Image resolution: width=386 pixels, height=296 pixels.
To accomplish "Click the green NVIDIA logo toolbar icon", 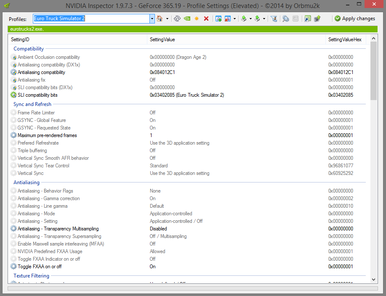I will 187,18.
